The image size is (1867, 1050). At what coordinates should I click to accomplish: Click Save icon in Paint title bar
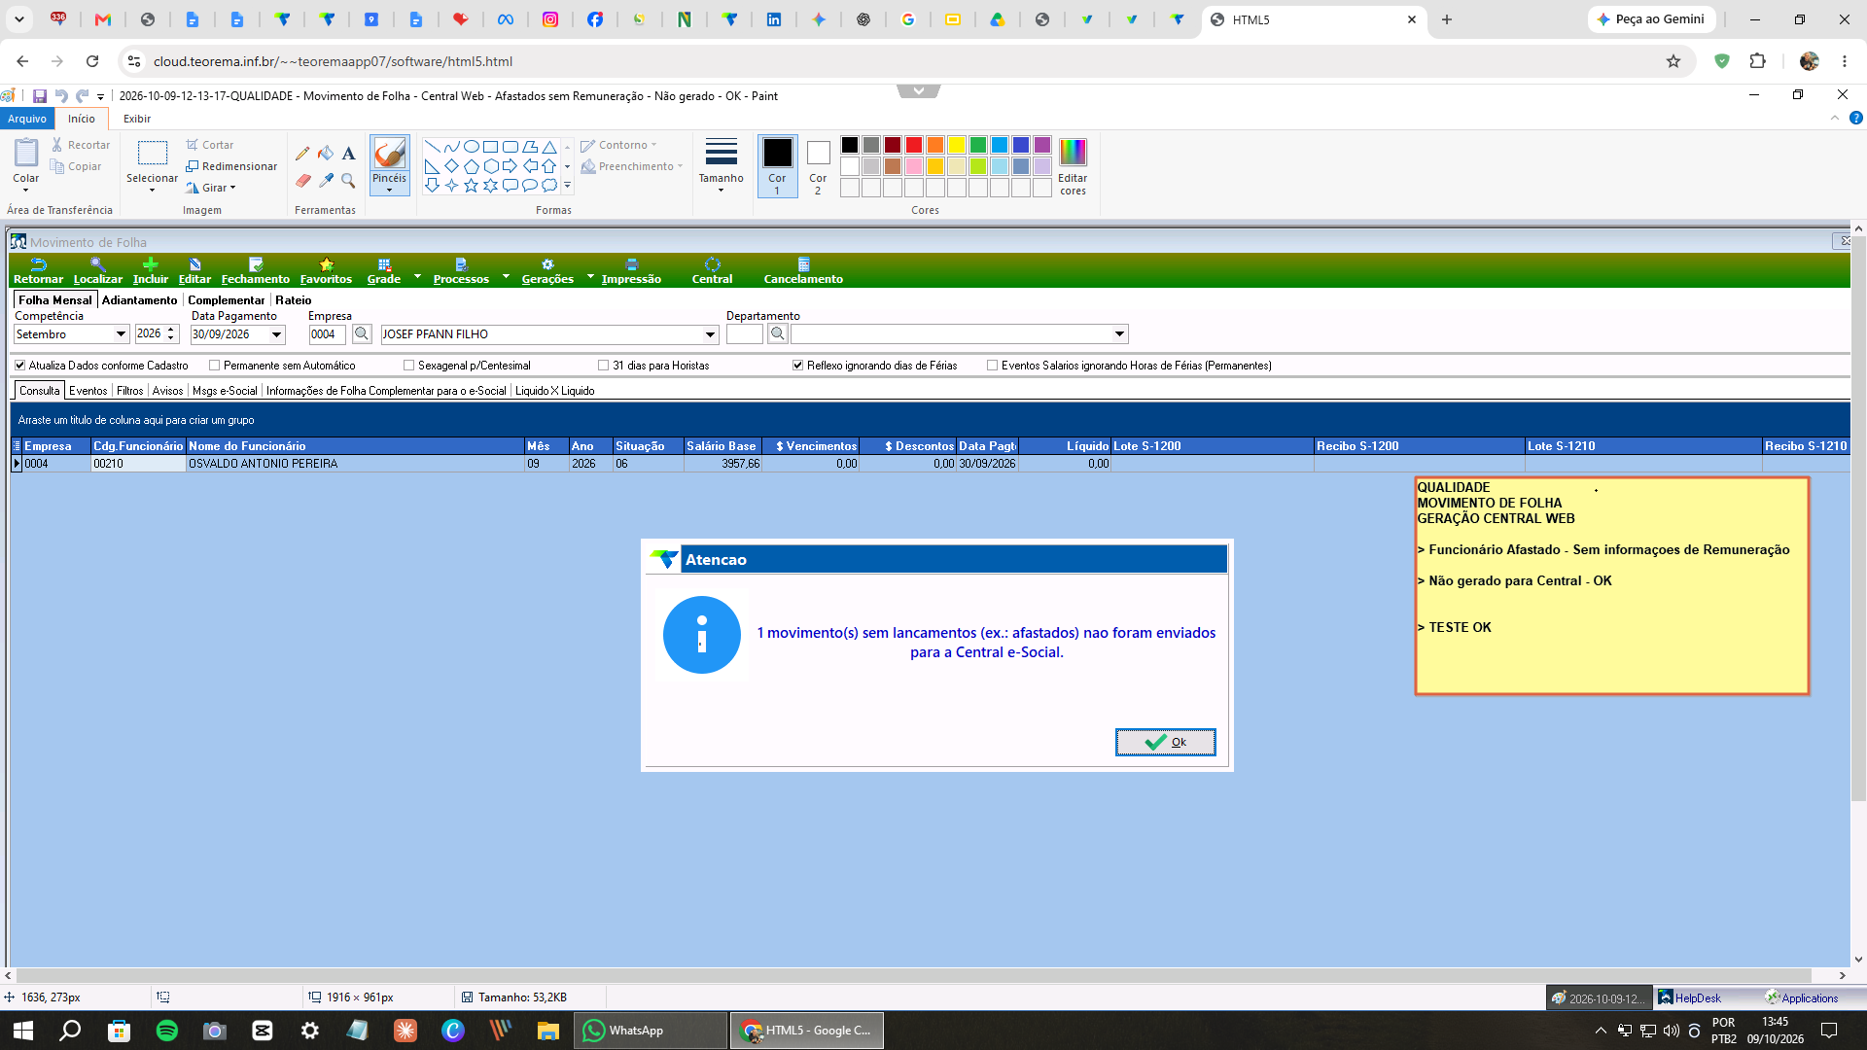point(40,96)
